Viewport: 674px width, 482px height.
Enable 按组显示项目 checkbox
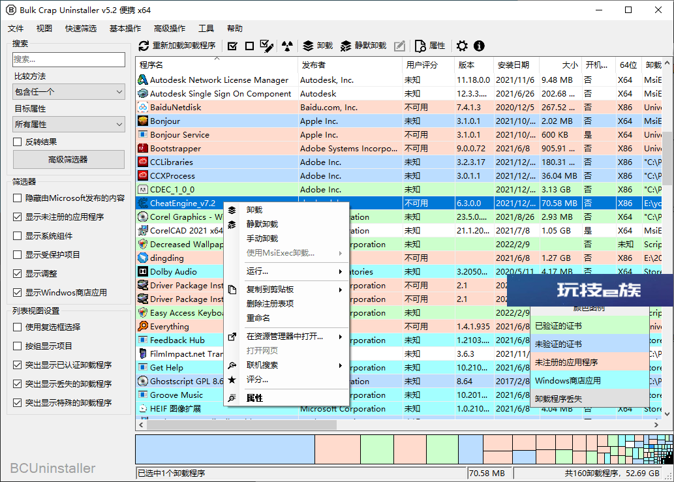[x=18, y=346]
